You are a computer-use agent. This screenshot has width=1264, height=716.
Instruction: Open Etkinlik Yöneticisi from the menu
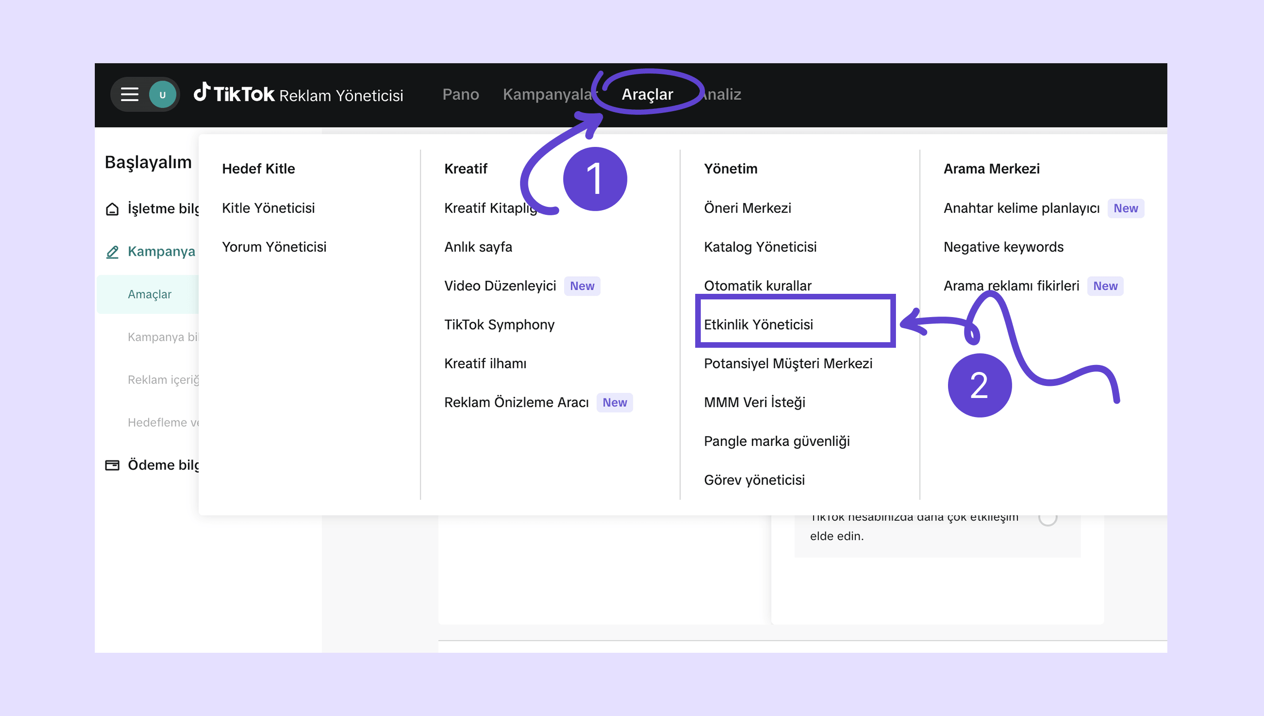pyautogui.click(x=758, y=325)
